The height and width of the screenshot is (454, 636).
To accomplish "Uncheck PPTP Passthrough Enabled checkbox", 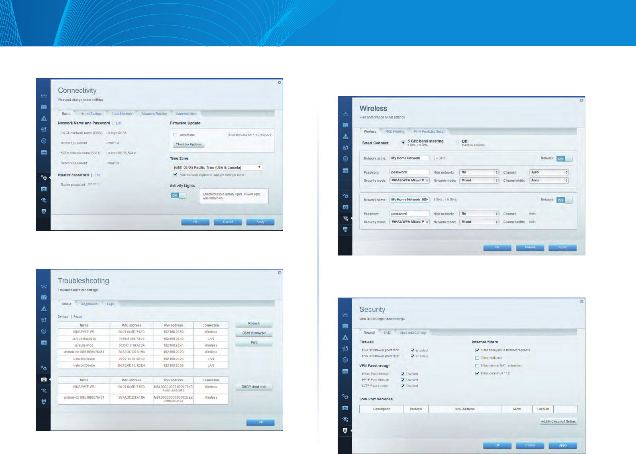I will tap(403, 380).
